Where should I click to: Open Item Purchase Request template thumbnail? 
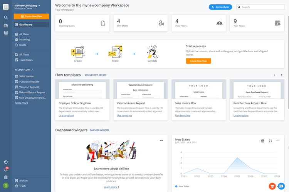(257, 89)
